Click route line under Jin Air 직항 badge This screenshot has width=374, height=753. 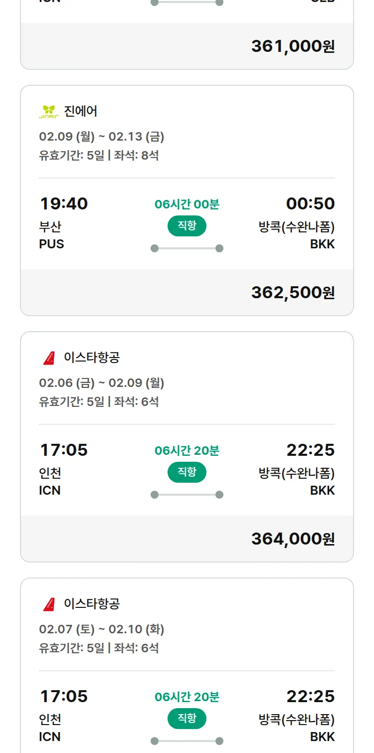coord(187,248)
